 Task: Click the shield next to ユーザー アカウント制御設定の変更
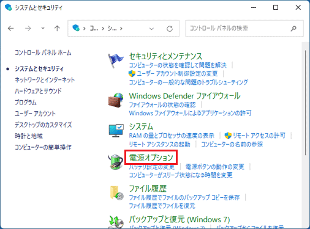coord(132,73)
